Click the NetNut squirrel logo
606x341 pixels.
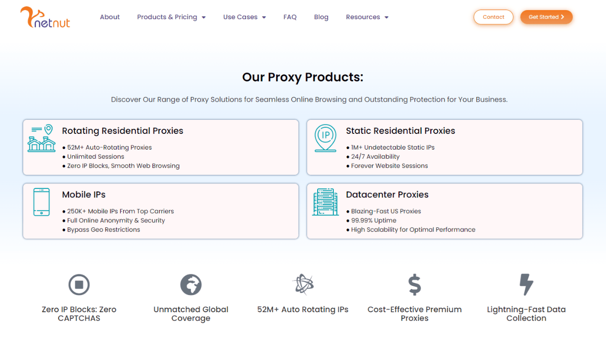(x=45, y=17)
